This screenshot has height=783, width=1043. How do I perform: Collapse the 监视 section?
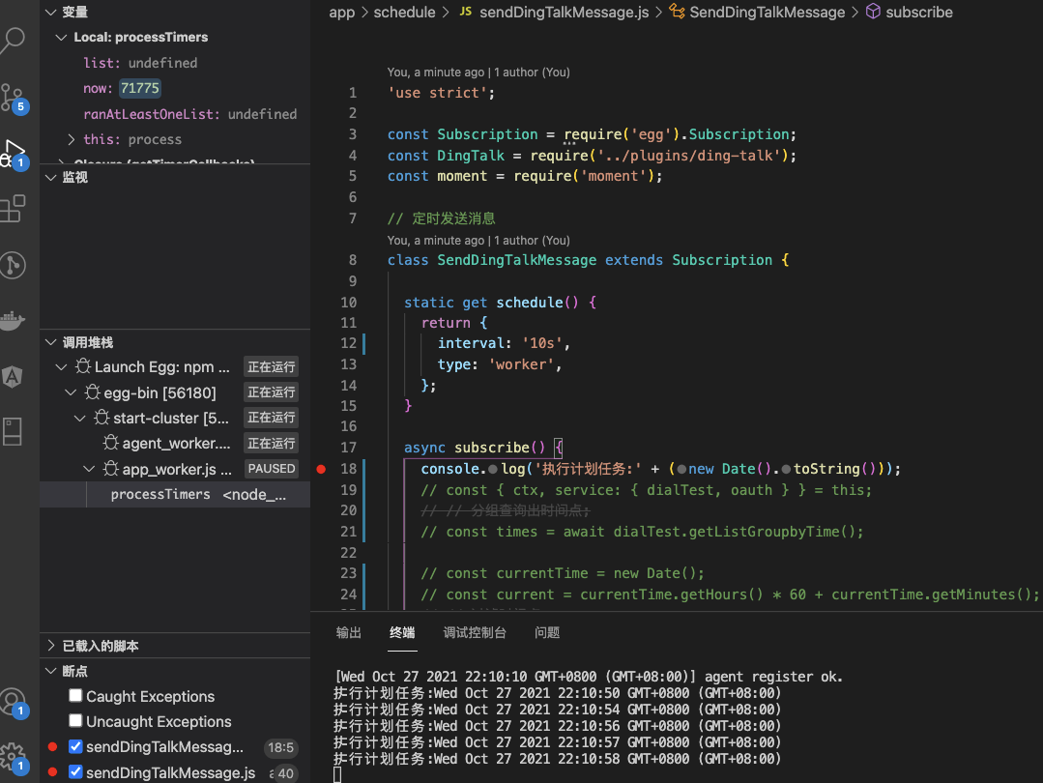(51, 178)
